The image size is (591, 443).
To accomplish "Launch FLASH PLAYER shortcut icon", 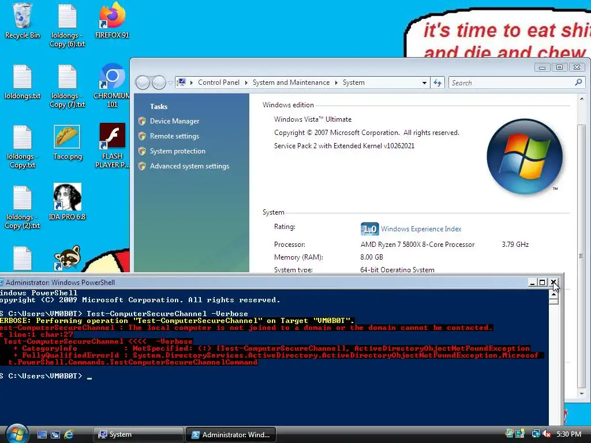I will point(112,146).
